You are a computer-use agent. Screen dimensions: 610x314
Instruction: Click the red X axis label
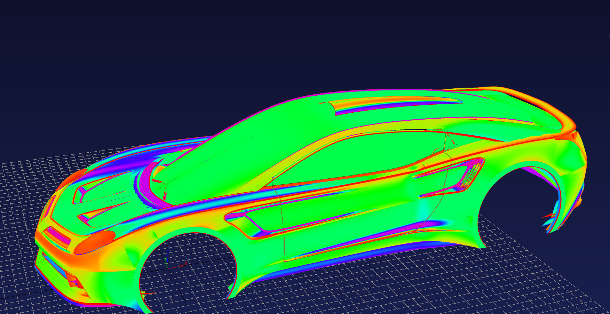(x=186, y=264)
